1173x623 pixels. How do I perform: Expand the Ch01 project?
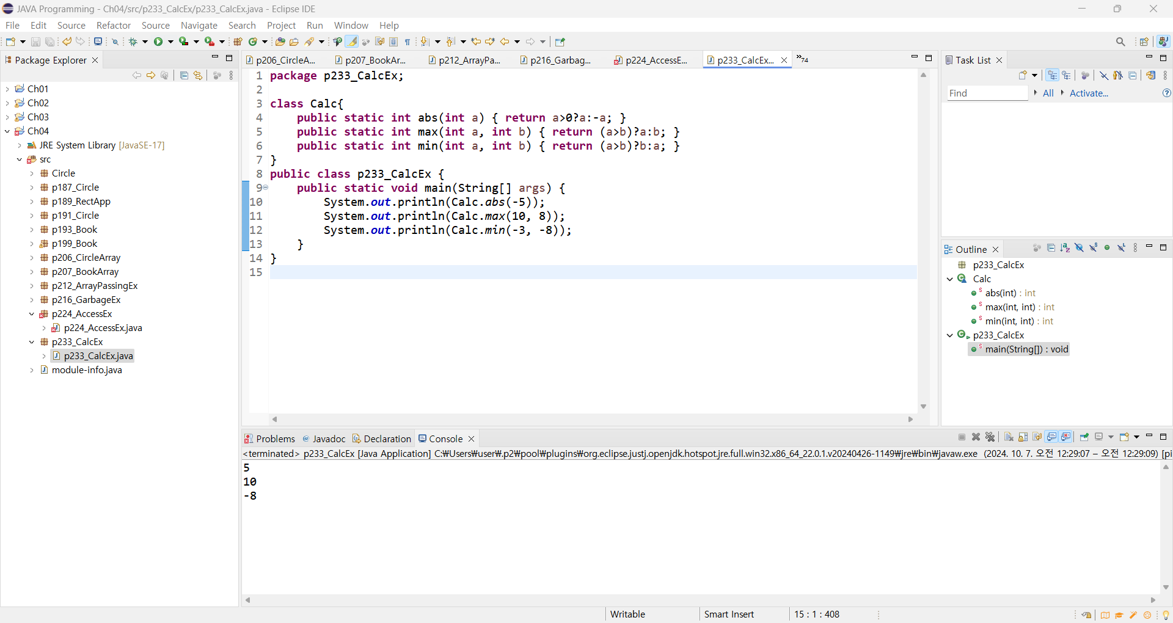pos(7,89)
